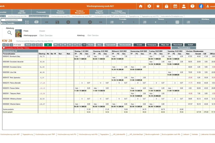Click the padlock lock icon
The image size is (215, 143).
pyautogui.click(x=167, y=6)
